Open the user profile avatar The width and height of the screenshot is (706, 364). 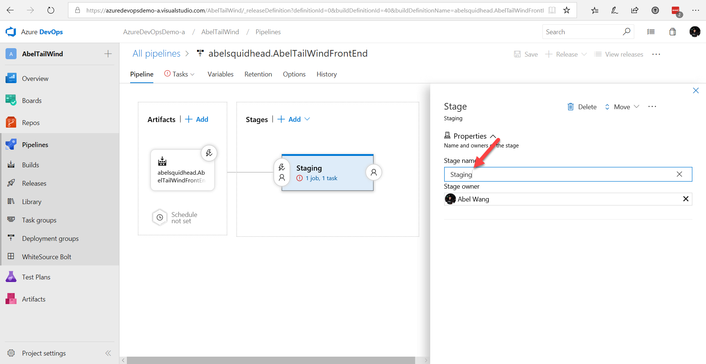tap(695, 32)
